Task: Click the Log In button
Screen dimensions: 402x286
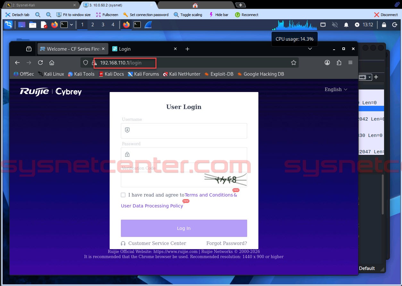Action: (184, 228)
